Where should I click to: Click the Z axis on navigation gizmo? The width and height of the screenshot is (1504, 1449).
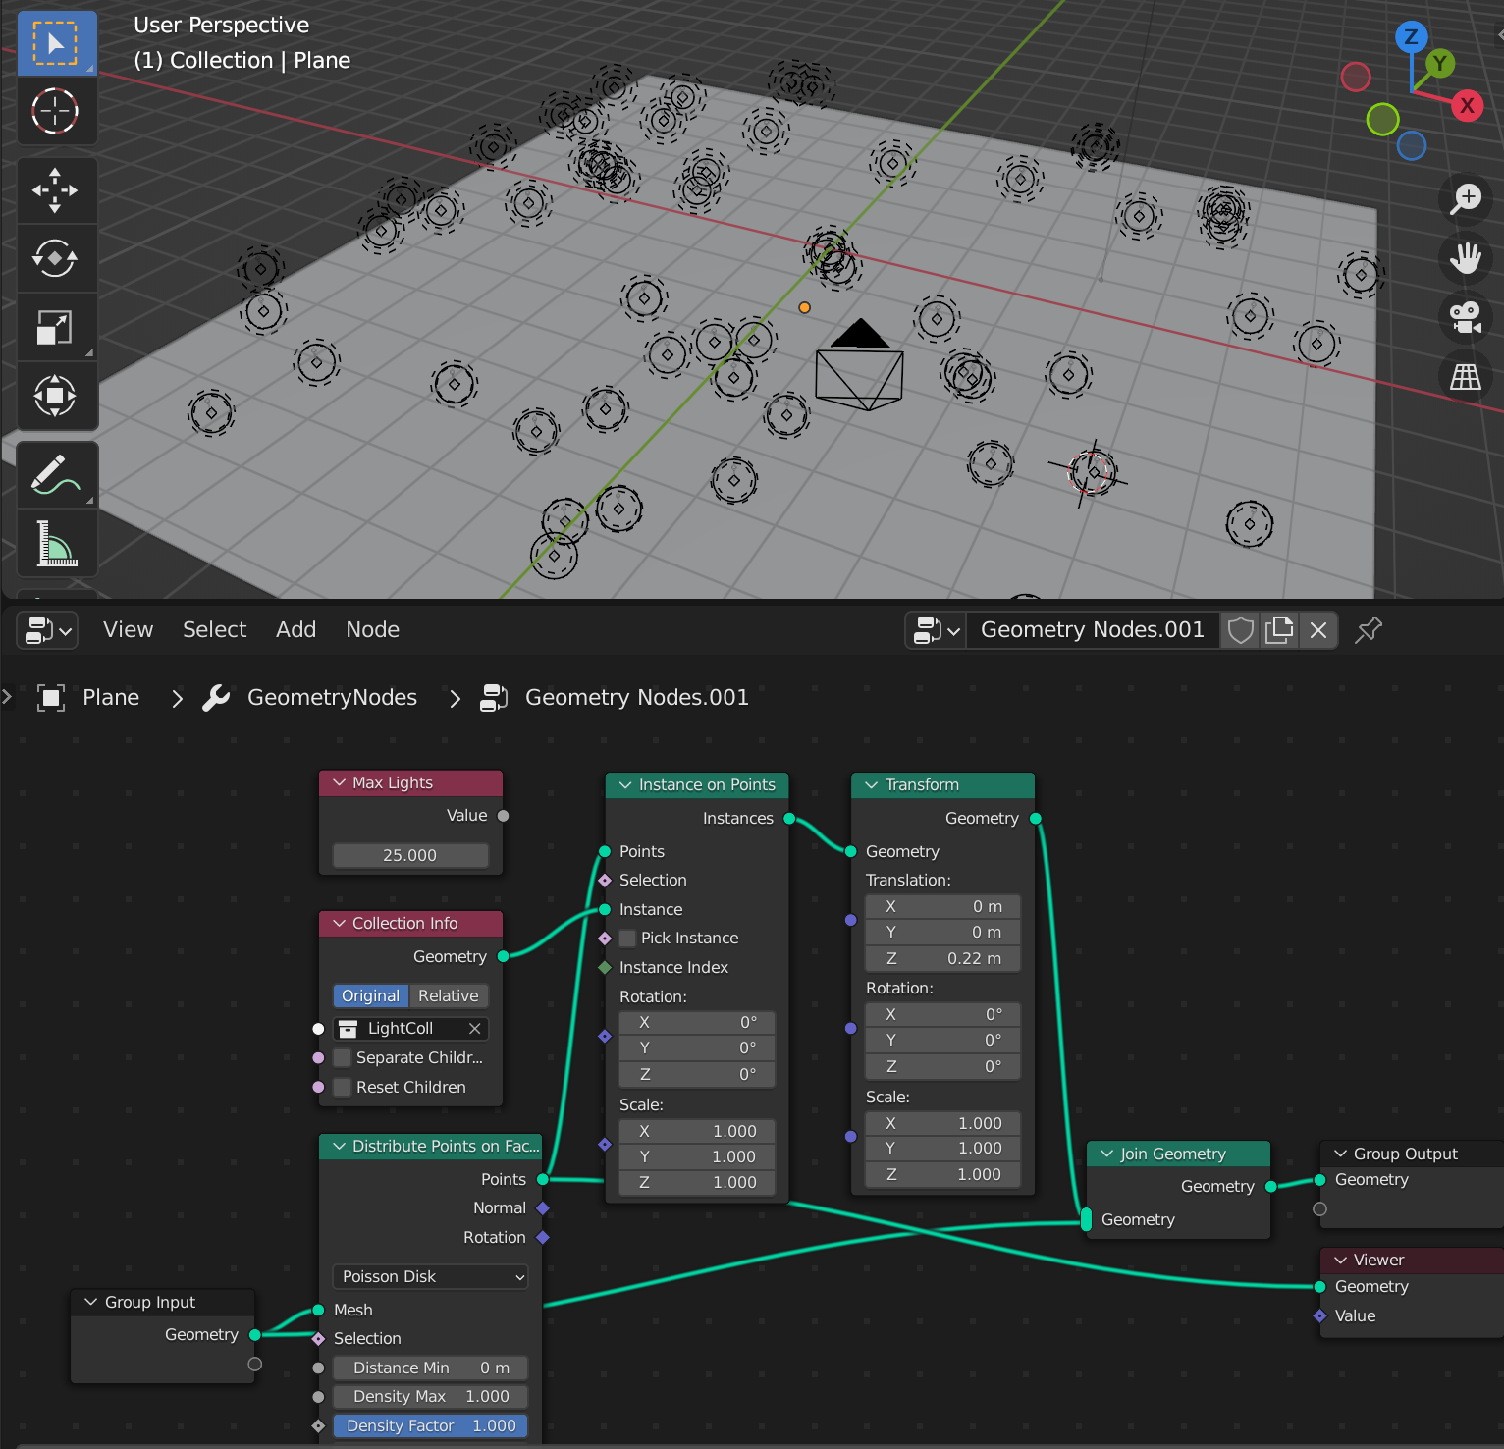click(x=1411, y=37)
